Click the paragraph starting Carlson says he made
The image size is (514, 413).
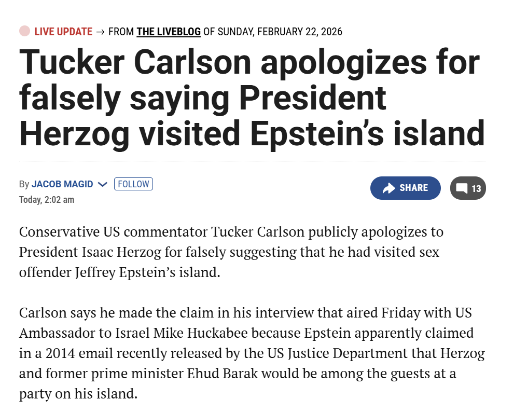(252, 353)
